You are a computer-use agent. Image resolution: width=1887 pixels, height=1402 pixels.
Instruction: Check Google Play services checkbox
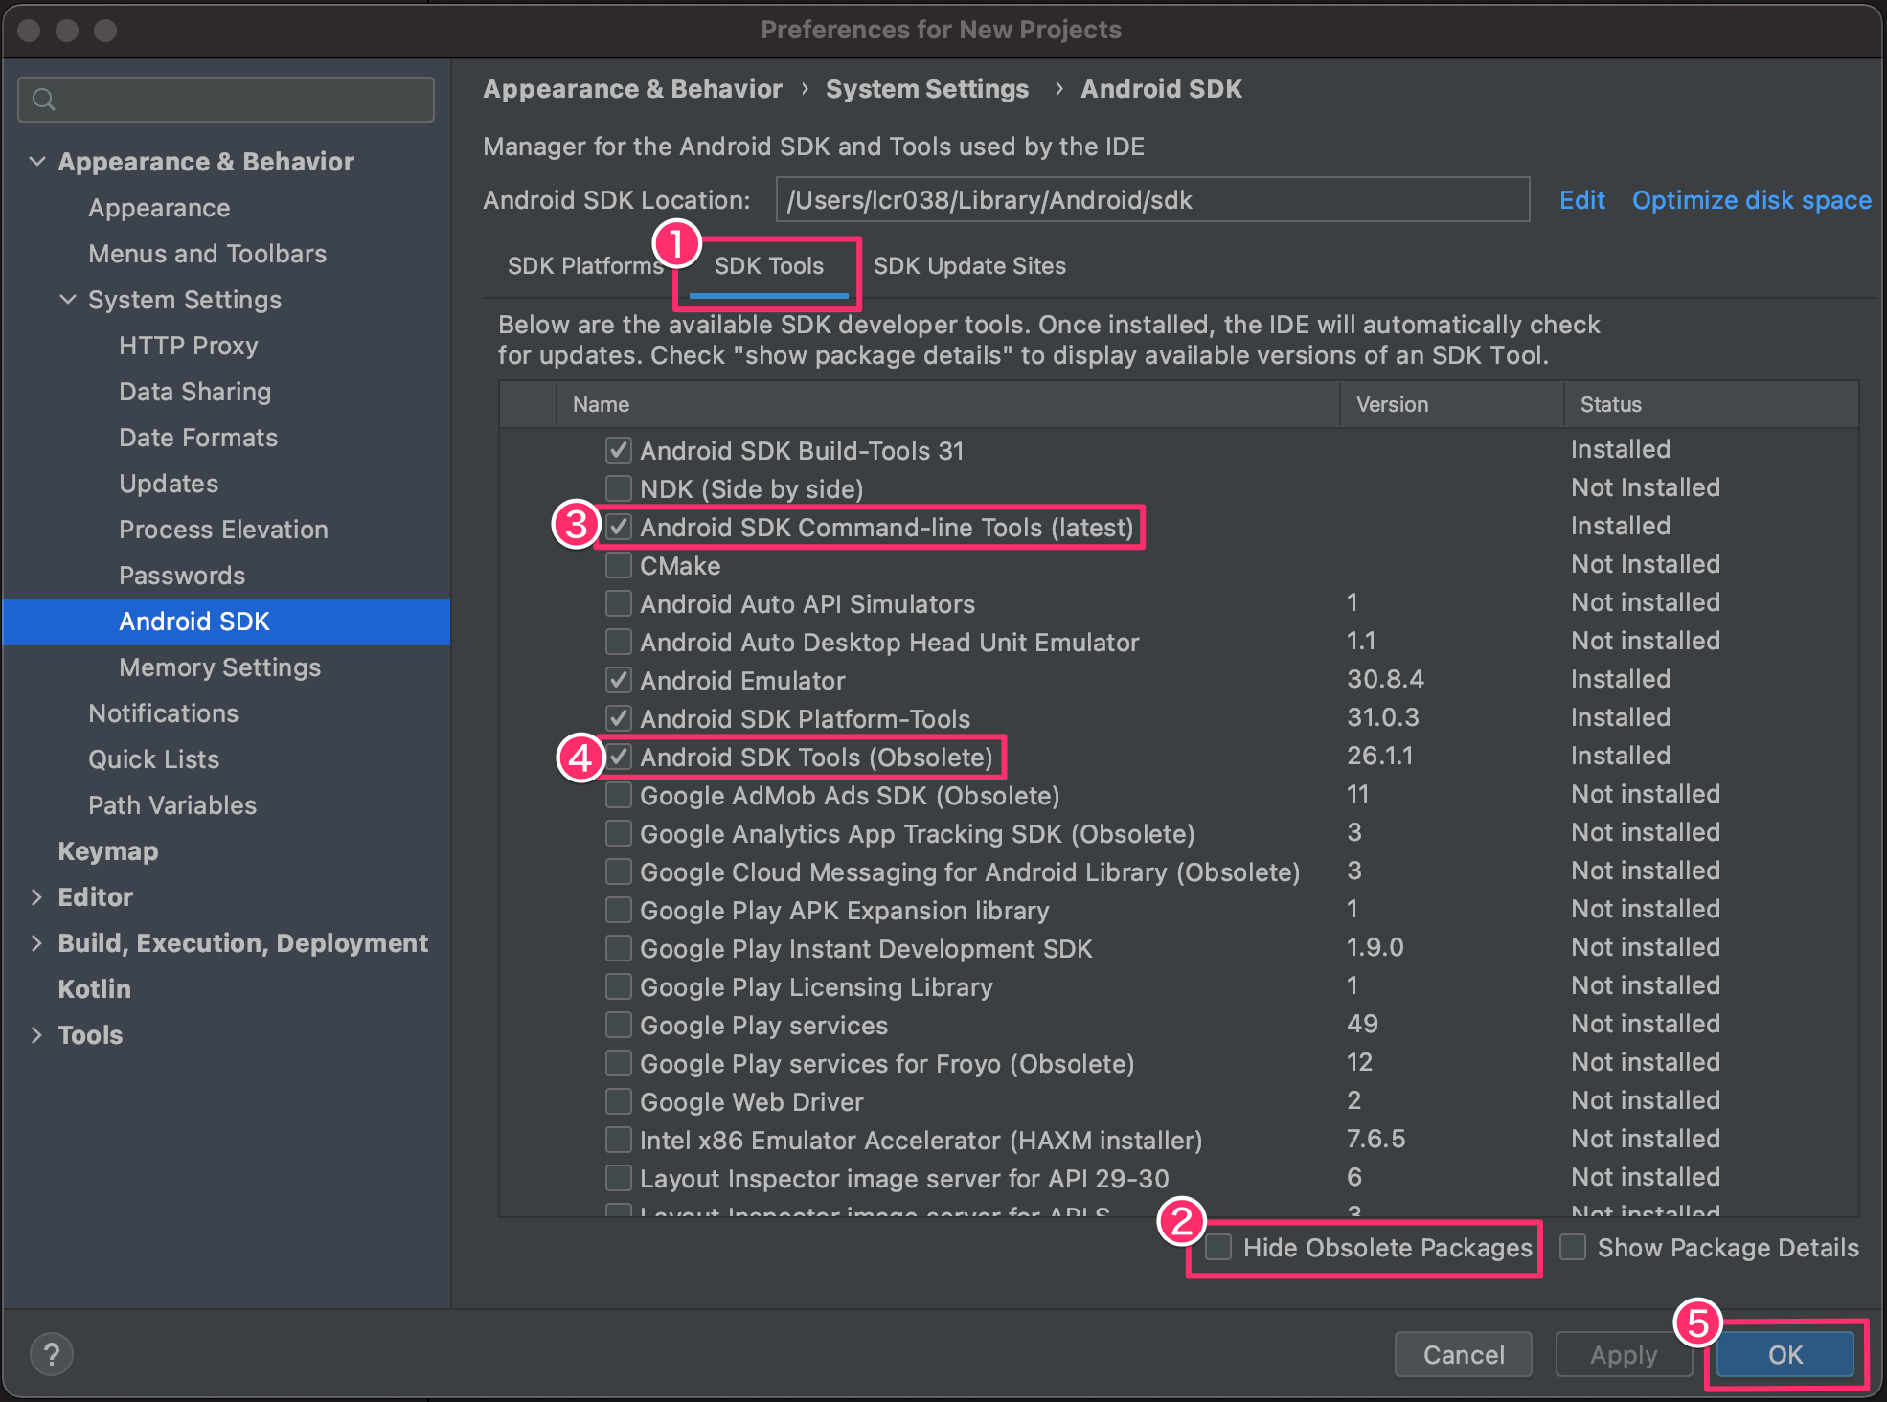click(x=619, y=1025)
